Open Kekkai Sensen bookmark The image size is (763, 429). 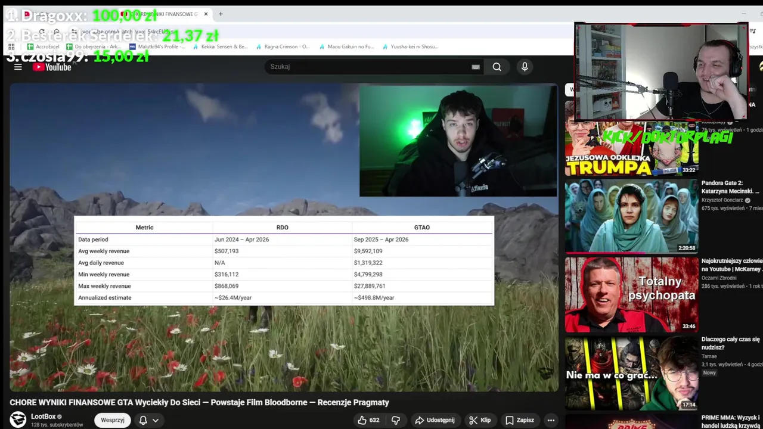point(220,46)
